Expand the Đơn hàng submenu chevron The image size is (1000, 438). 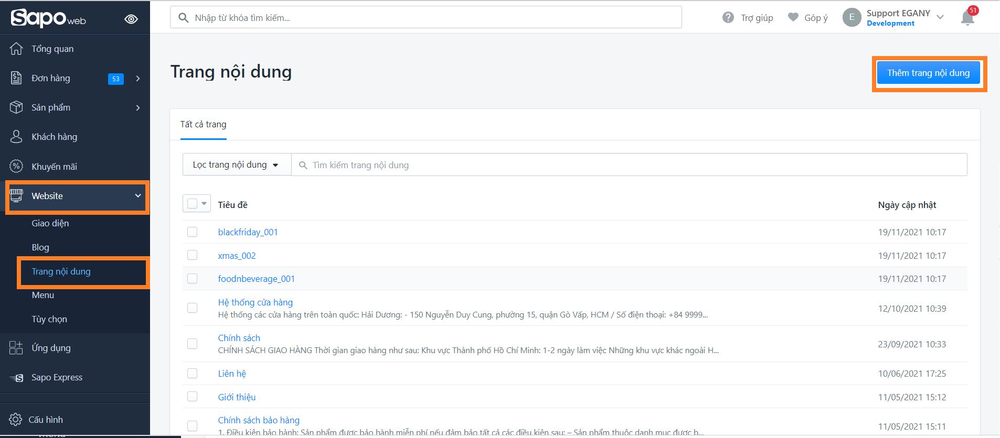(138, 79)
